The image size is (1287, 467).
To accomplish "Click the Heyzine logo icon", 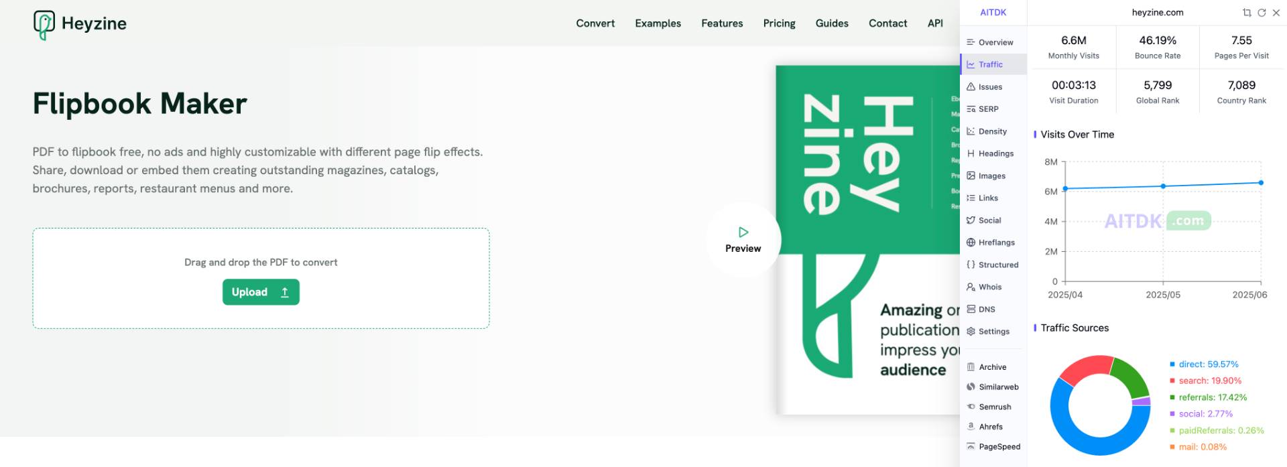I will [44, 25].
